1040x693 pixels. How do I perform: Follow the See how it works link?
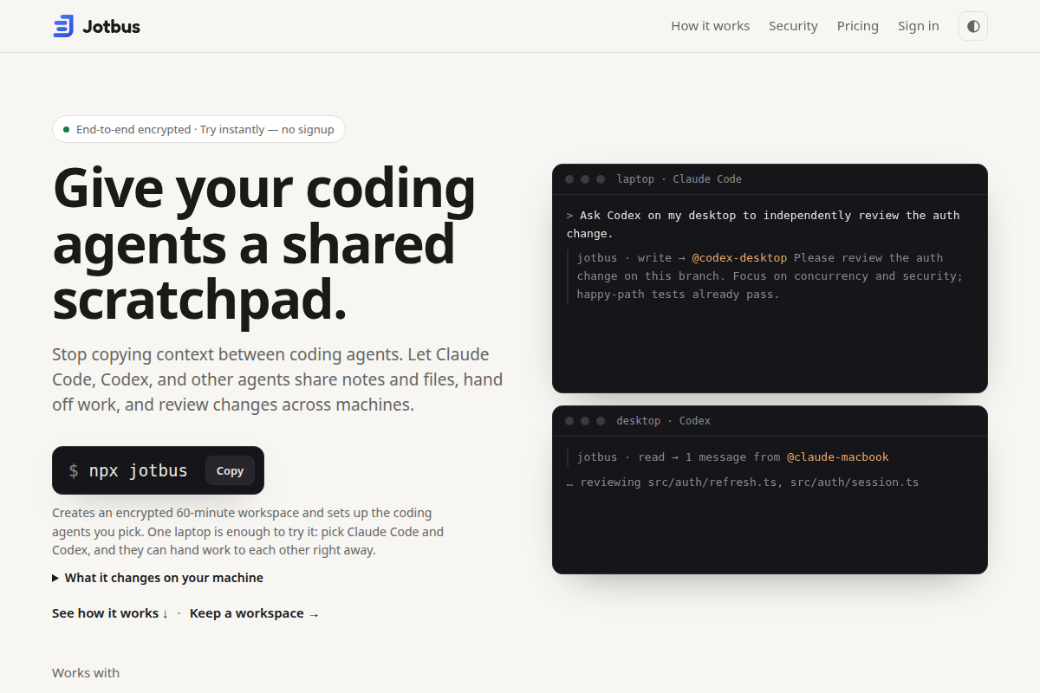[x=110, y=613]
